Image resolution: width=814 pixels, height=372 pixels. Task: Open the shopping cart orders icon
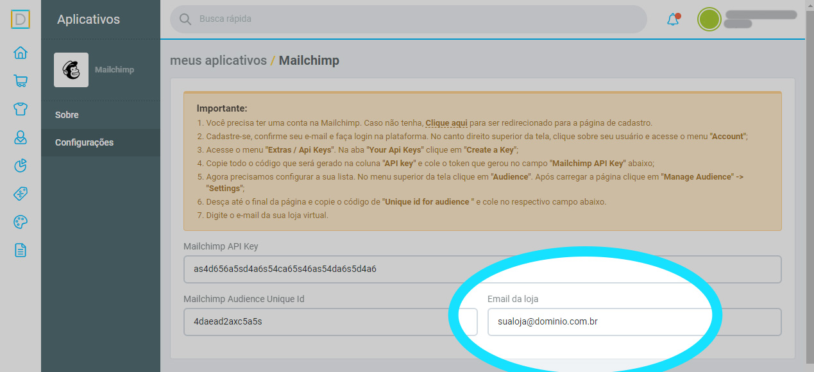coord(21,81)
